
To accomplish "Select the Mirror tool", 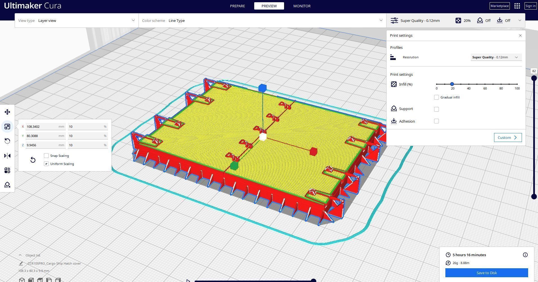I will coord(7,156).
